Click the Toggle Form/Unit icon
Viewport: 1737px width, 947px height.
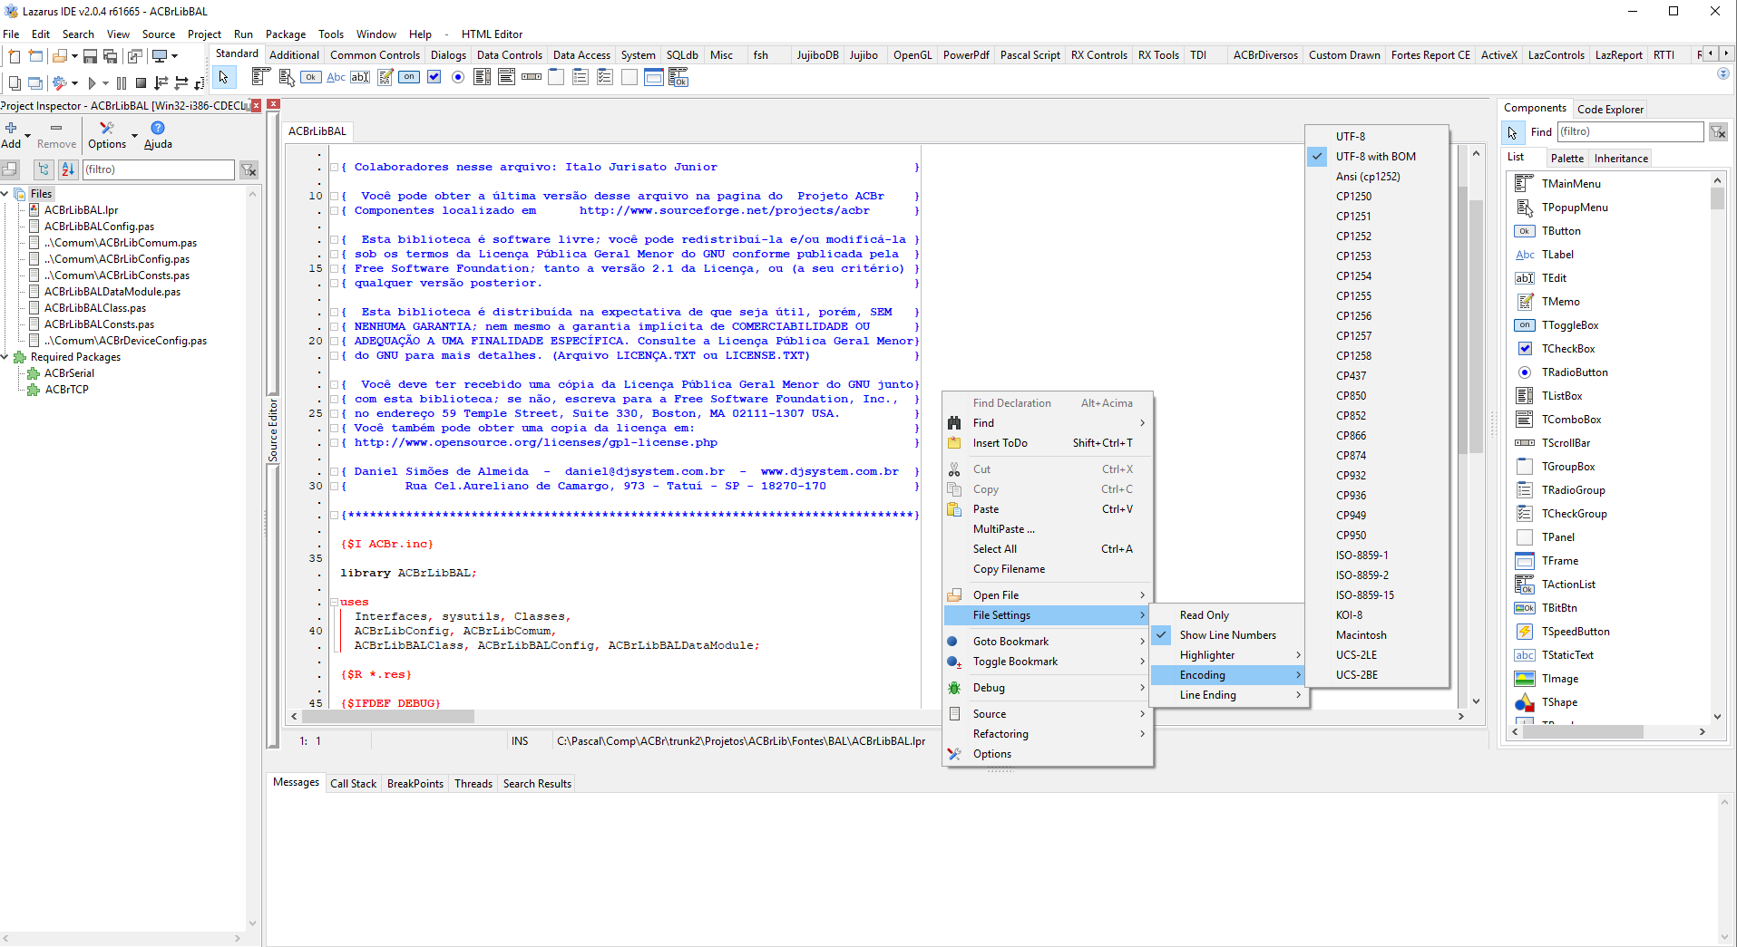point(134,56)
